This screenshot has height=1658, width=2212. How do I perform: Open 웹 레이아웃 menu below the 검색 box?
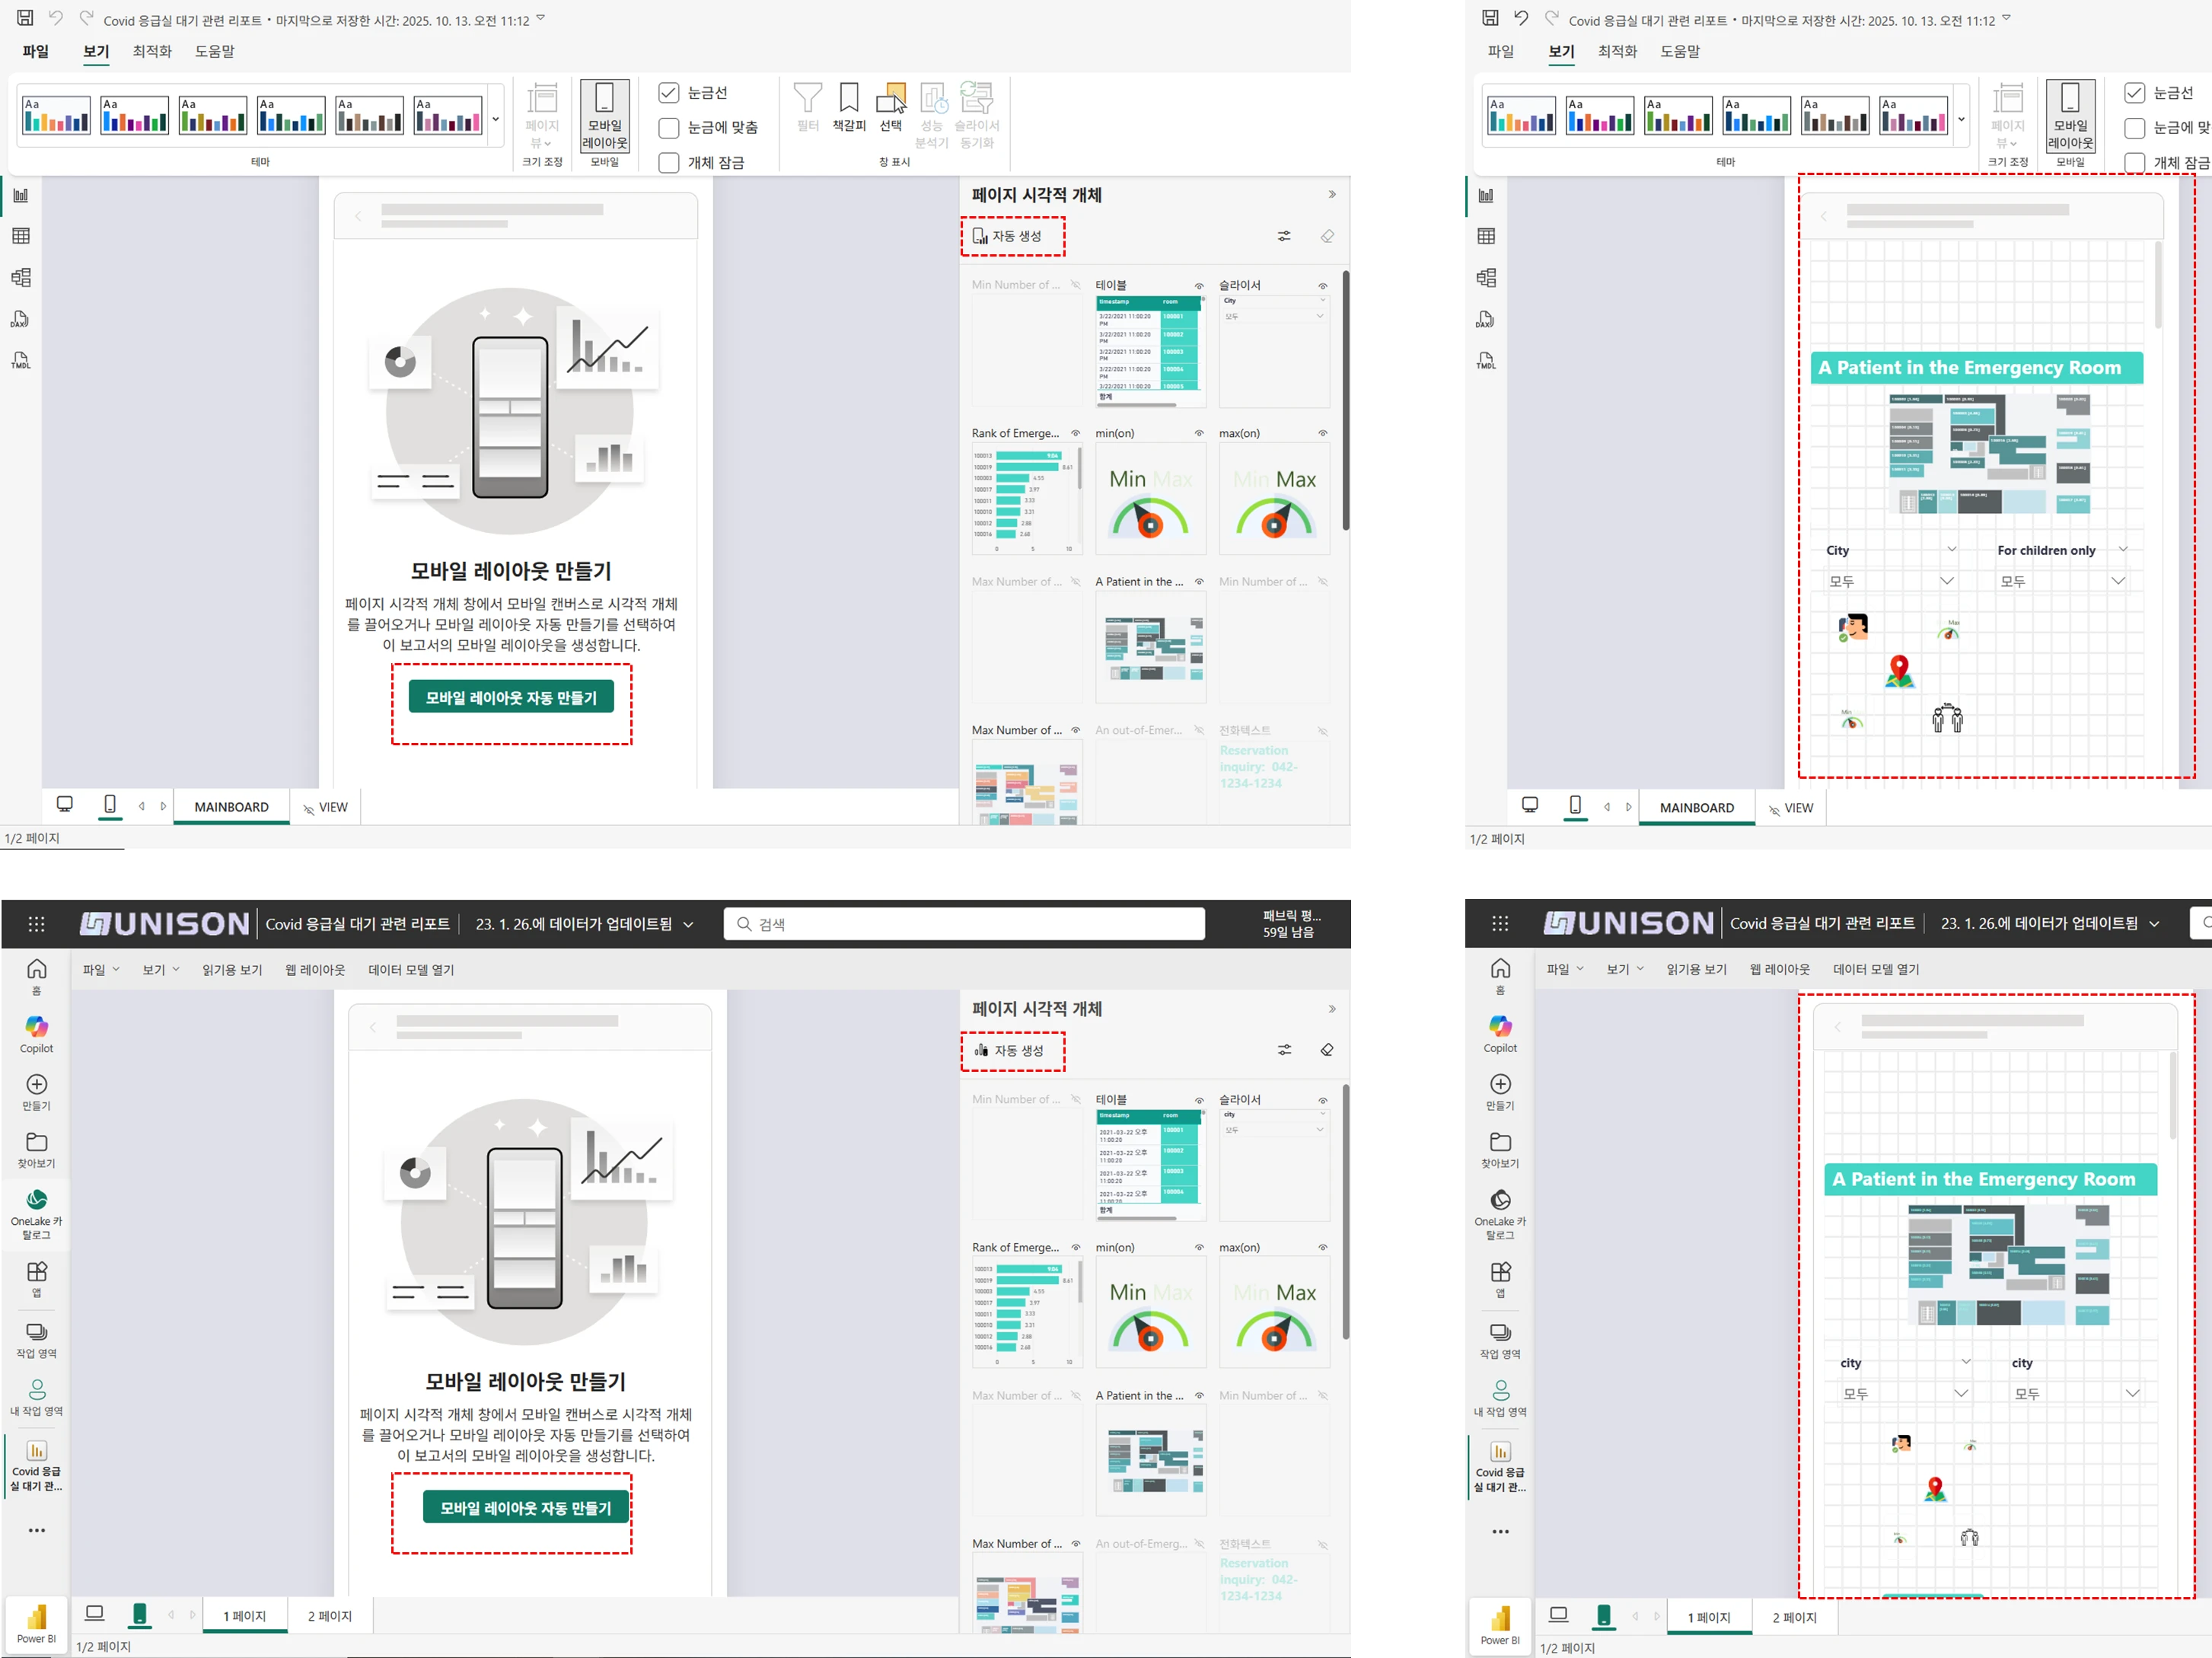315,970
